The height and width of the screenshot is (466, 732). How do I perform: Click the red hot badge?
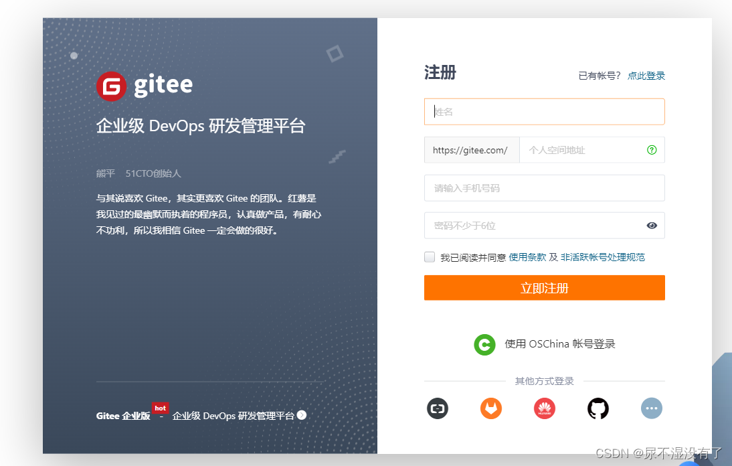click(x=160, y=408)
